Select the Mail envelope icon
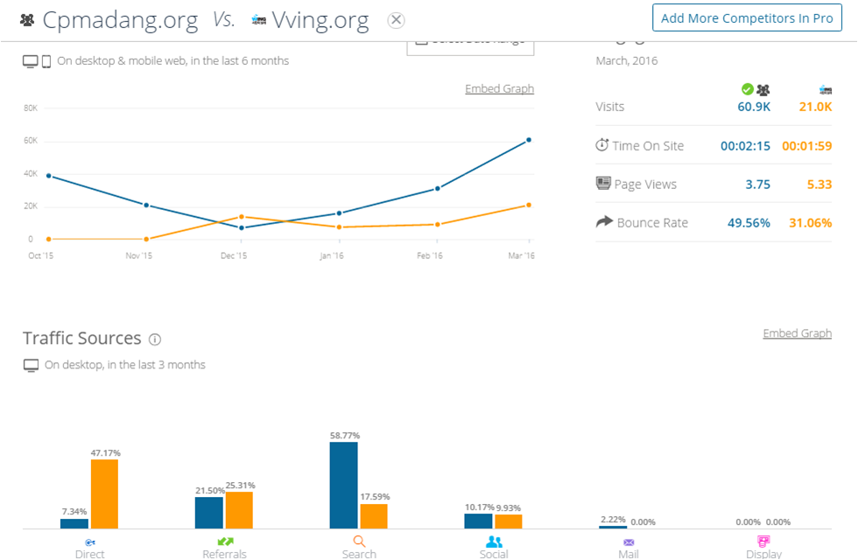This screenshot has width=858, height=560. point(629,542)
